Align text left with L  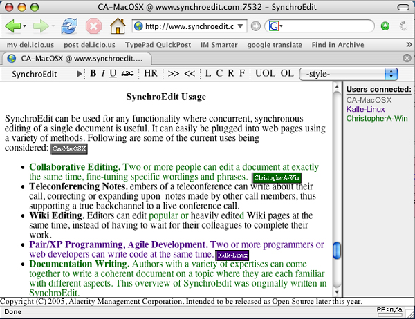(x=208, y=73)
